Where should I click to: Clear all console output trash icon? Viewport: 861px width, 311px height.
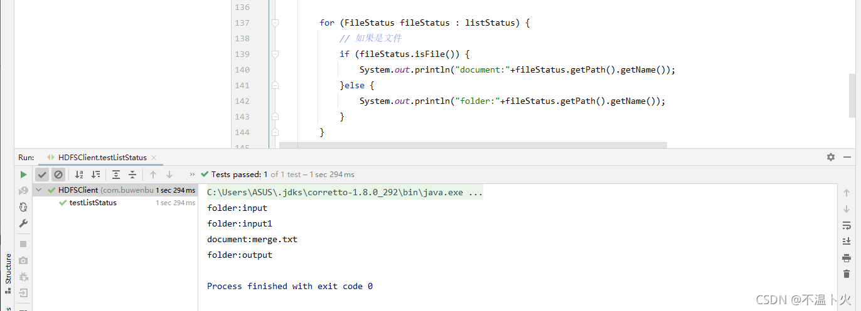click(847, 274)
